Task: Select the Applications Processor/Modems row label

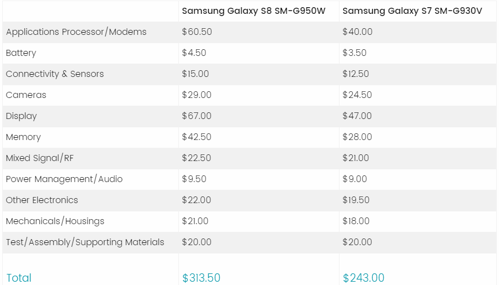Action: (x=76, y=32)
